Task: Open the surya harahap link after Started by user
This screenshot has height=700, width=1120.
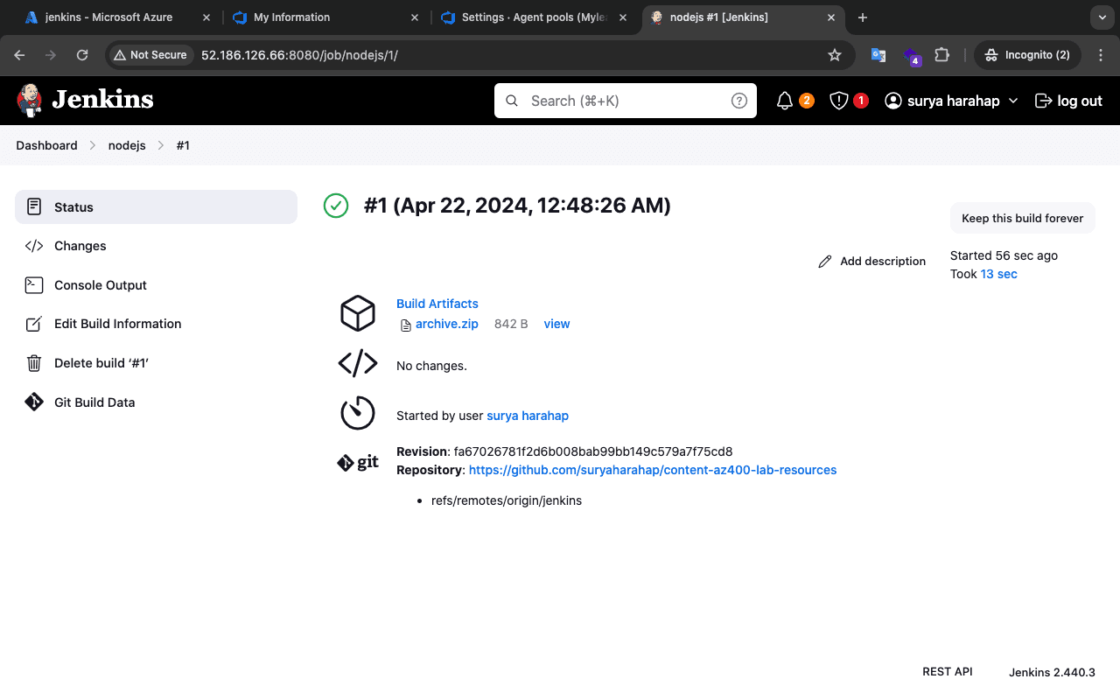Action: (528, 416)
